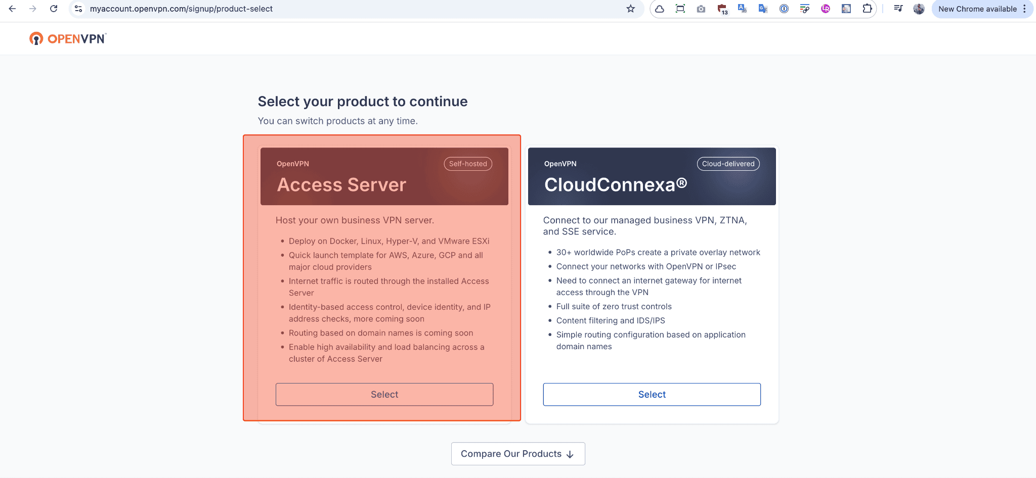Open the Chrome profile avatar
Screen dimensions: 1036x478
(919, 9)
